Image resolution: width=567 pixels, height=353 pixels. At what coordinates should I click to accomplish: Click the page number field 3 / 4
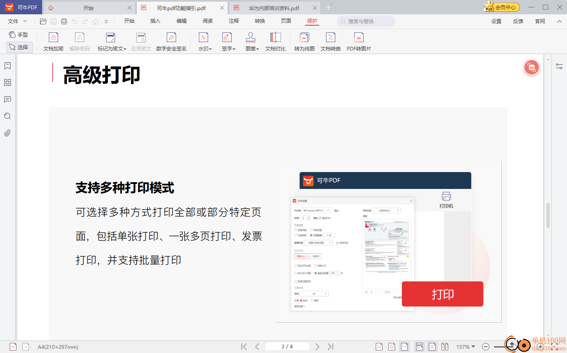click(x=287, y=347)
